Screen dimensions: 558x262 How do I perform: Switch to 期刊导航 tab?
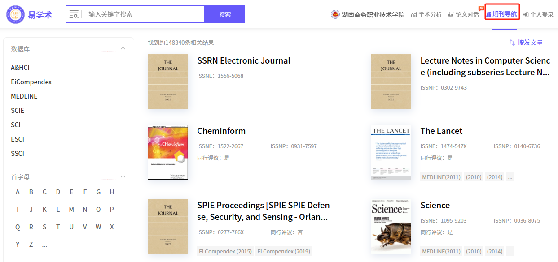coord(501,14)
